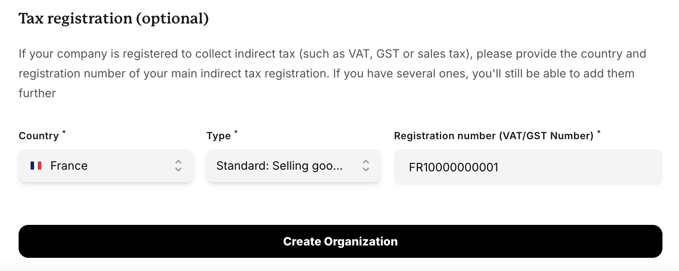Click the indirect tax description paragraph
This screenshot has height=271, width=679.
tap(330, 73)
